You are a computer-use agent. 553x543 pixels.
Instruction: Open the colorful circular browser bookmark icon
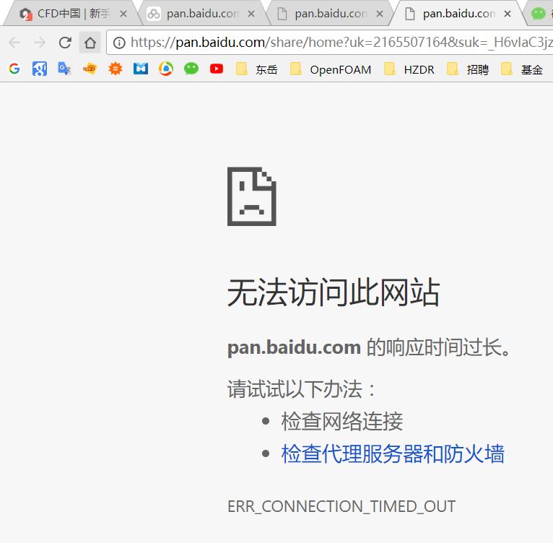[166, 69]
